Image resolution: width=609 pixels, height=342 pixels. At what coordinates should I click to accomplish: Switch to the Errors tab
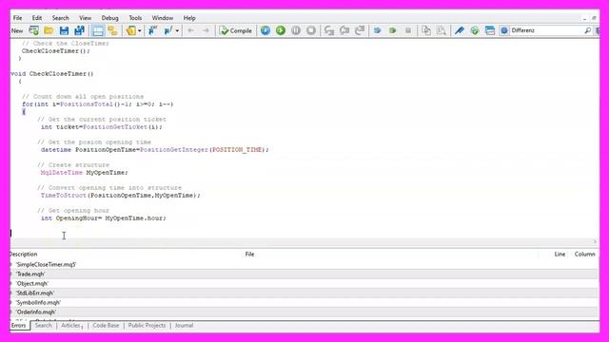coord(19,325)
